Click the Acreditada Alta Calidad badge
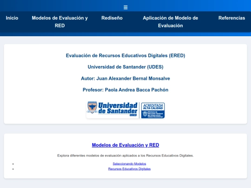 [x=153, y=110]
